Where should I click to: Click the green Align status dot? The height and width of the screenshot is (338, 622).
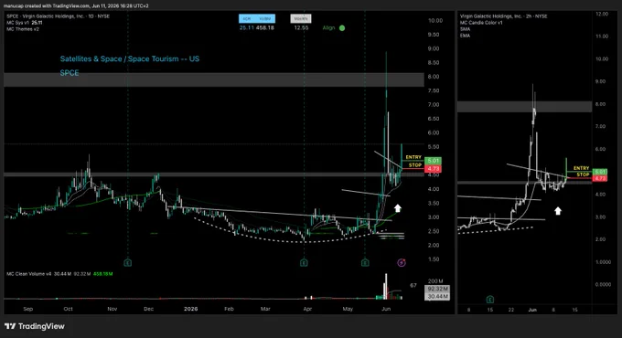tap(342, 27)
